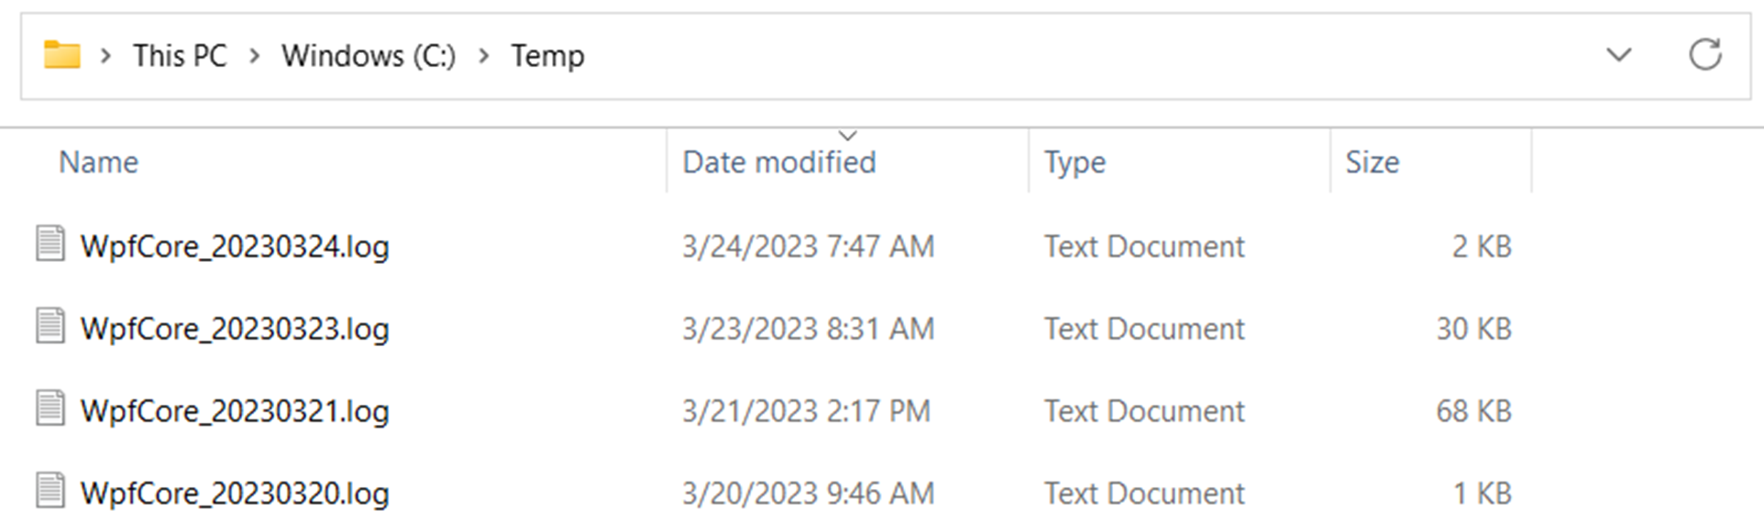Image resolution: width=1764 pixels, height=532 pixels.
Task: Click the WpfCore_20230321.log file icon
Action: click(x=50, y=409)
